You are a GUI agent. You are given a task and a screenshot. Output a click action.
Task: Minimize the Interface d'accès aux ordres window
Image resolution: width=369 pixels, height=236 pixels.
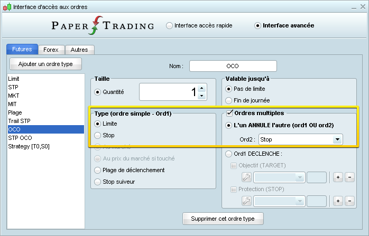click(x=354, y=7)
